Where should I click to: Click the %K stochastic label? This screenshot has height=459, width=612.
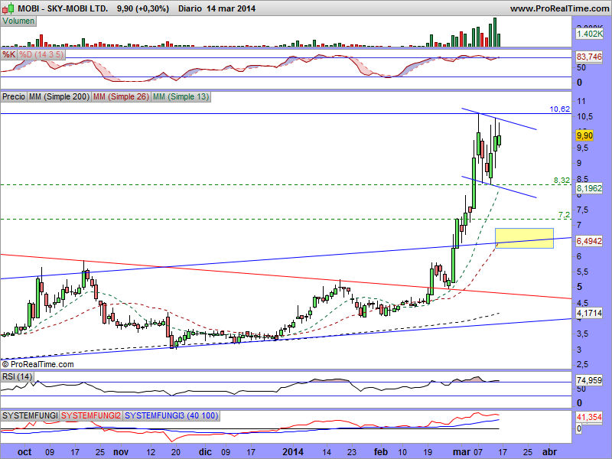[8, 54]
